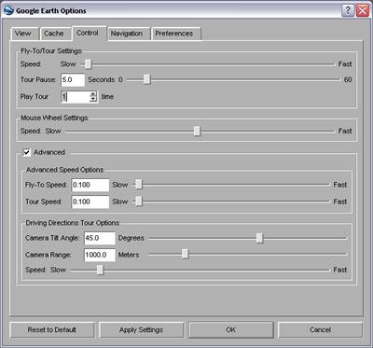Click Reset to Default button
The image size is (373, 348).
pyautogui.click(x=52, y=330)
